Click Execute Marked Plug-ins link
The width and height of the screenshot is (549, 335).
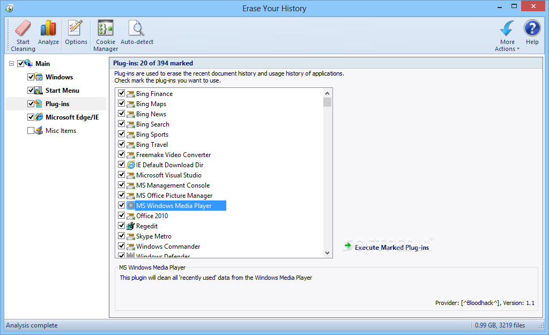[x=392, y=248]
